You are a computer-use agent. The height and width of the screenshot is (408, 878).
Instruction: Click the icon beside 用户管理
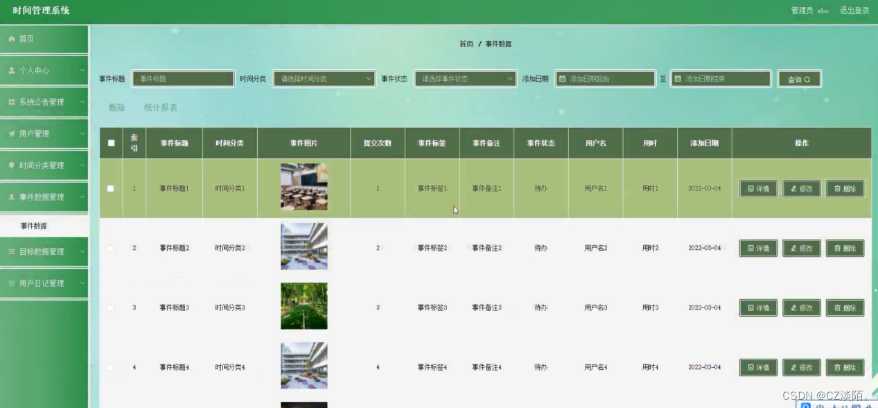[12, 134]
